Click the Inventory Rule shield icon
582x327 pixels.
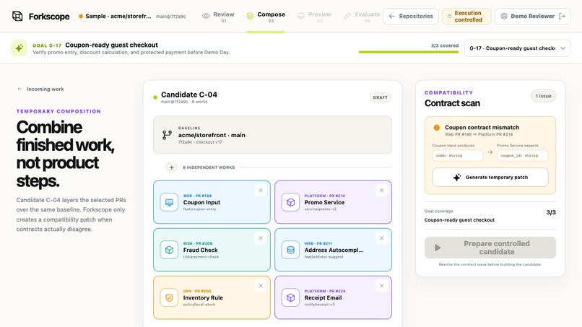[x=169, y=297]
